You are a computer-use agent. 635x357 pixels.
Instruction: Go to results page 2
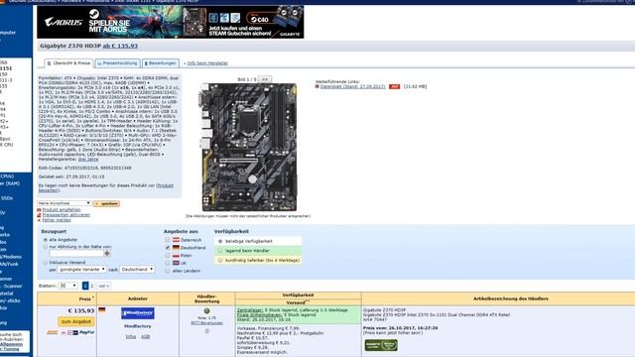(92, 286)
